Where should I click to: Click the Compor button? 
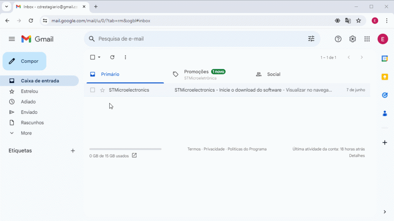coord(24,61)
